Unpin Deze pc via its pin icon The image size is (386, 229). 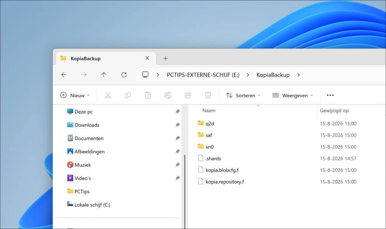[178, 112]
